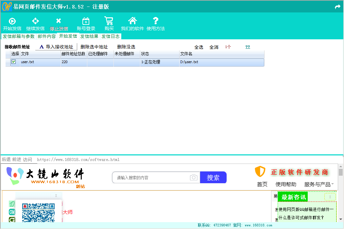Open 什么是许可式邮件群发 news item

(x=301, y=218)
